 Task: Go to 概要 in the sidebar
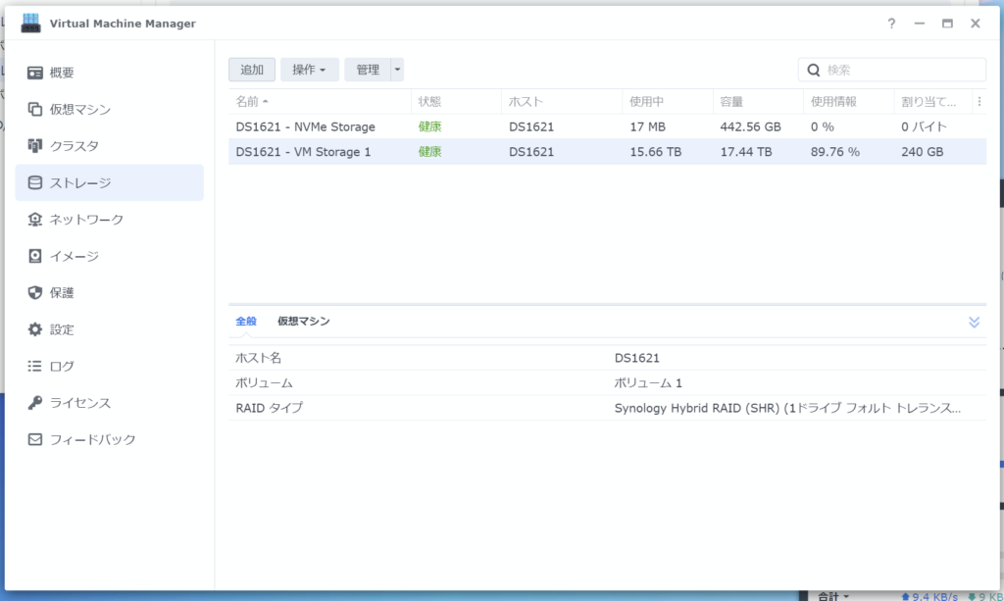click(x=110, y=73)
